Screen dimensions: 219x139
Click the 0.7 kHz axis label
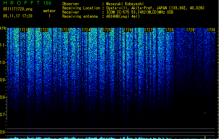click(x=3, y=115)
